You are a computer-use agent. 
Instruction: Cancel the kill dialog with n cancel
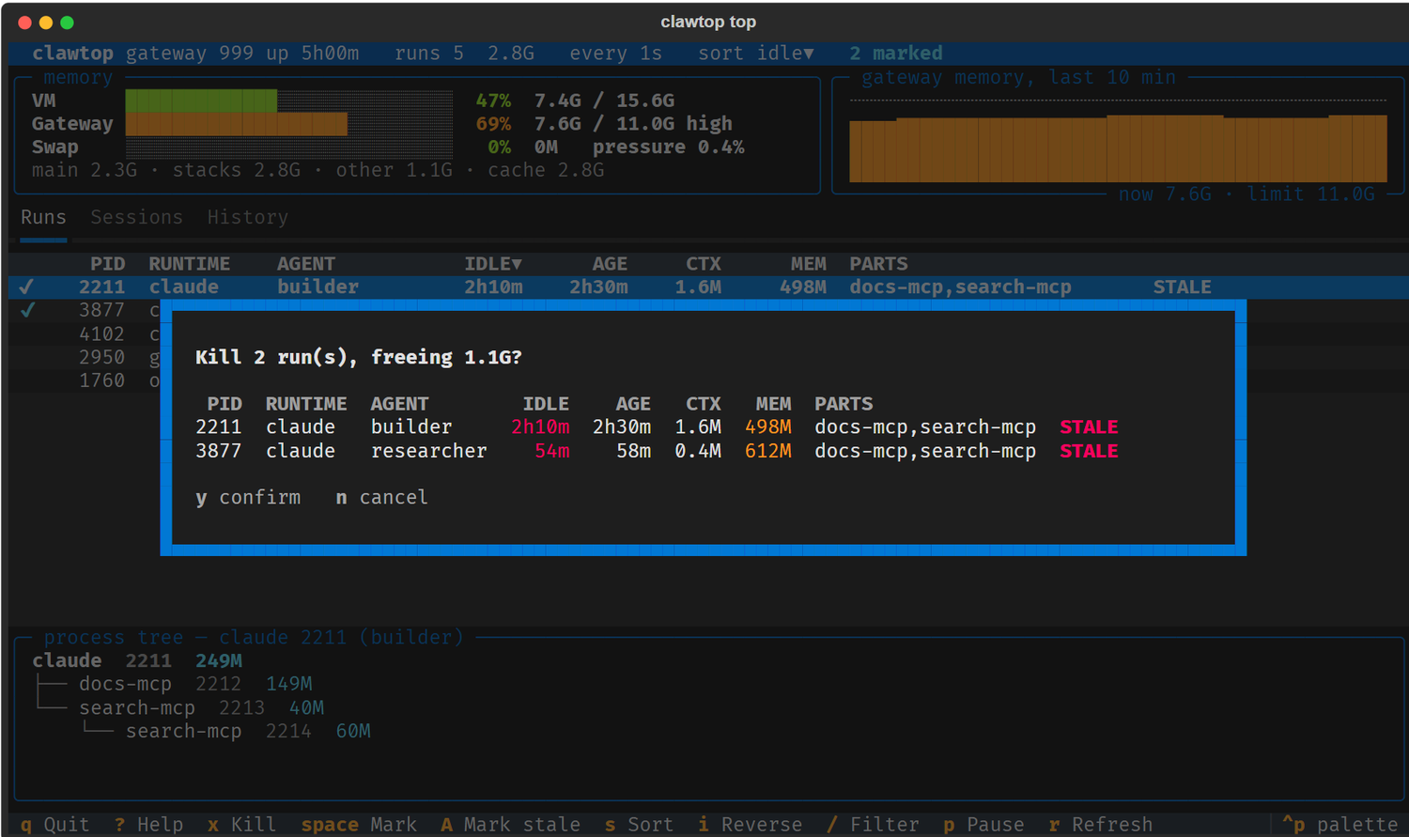coord(381,497)
